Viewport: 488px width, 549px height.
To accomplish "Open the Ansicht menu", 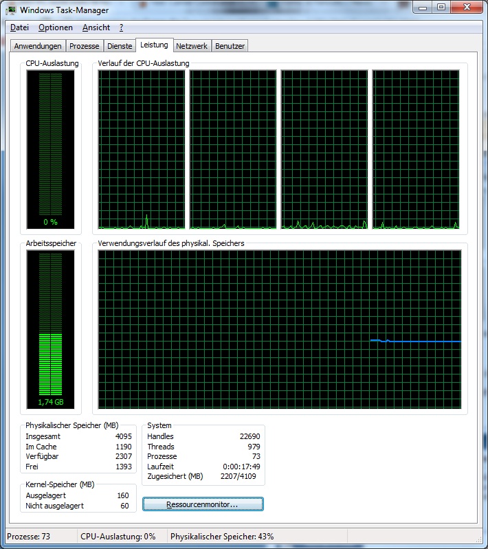I will click(96, 27).
